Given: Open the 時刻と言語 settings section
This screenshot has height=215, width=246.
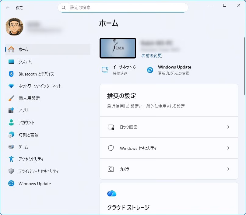Looking at the screenshot, I should (28, 135).
